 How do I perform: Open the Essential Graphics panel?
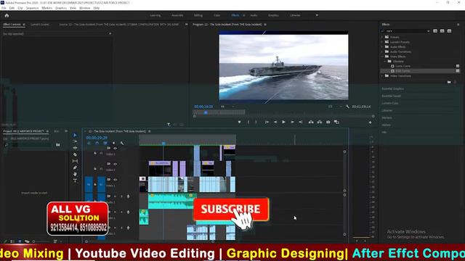click(392, 88)
